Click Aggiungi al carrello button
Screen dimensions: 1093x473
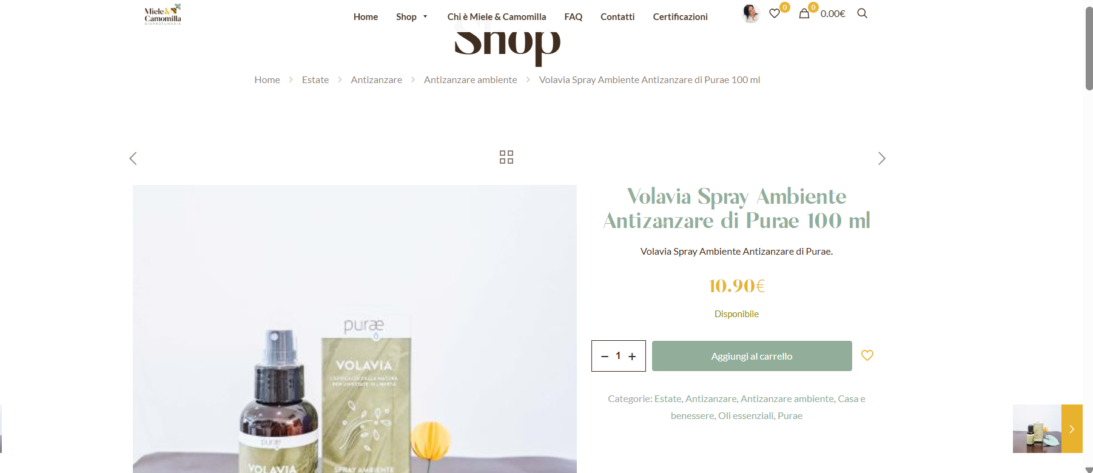752,356
